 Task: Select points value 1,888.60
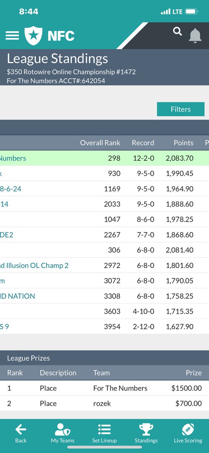(x=180, y=204)
